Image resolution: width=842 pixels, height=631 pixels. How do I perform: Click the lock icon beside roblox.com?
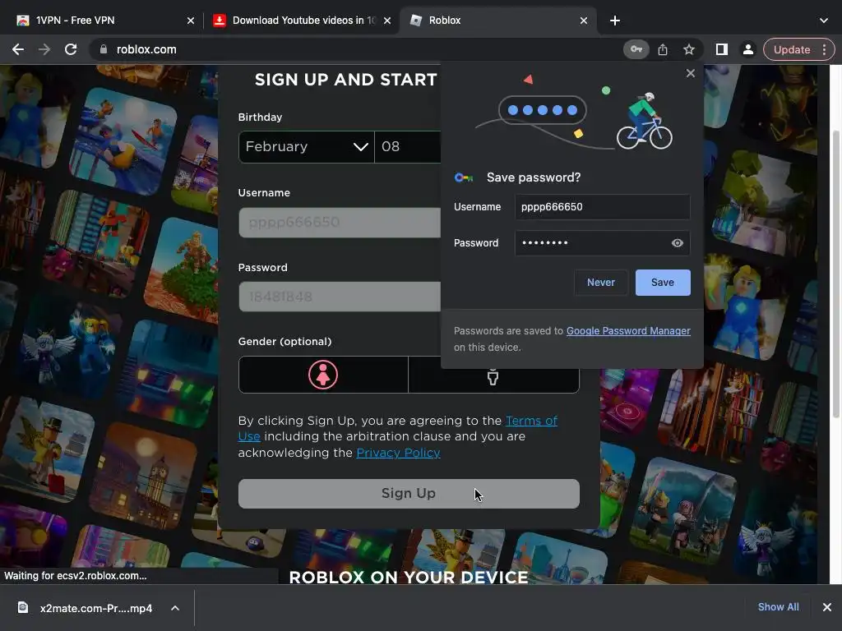coord(103,49)
